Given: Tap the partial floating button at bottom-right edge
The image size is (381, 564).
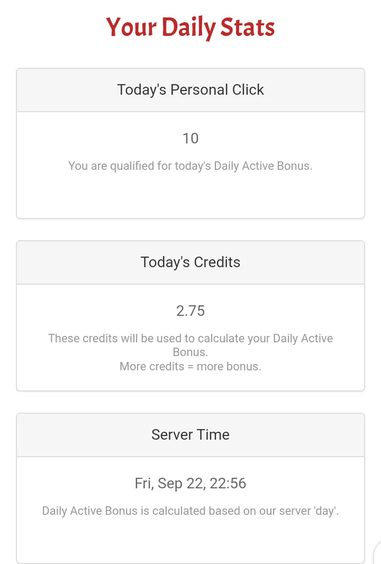Looking at the screenshot, I should point(377,552).
